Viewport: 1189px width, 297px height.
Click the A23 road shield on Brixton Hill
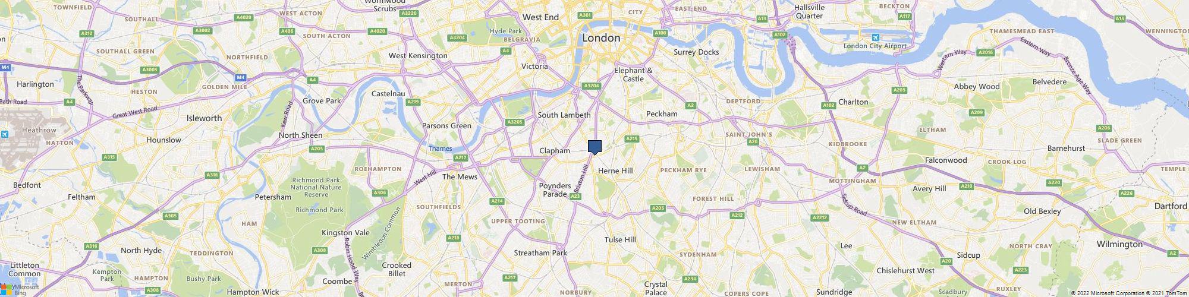tap(575, 196)
